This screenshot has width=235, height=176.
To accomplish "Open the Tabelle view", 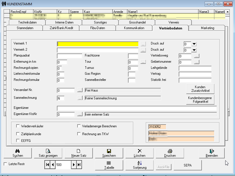I will [x=109, y=165].
